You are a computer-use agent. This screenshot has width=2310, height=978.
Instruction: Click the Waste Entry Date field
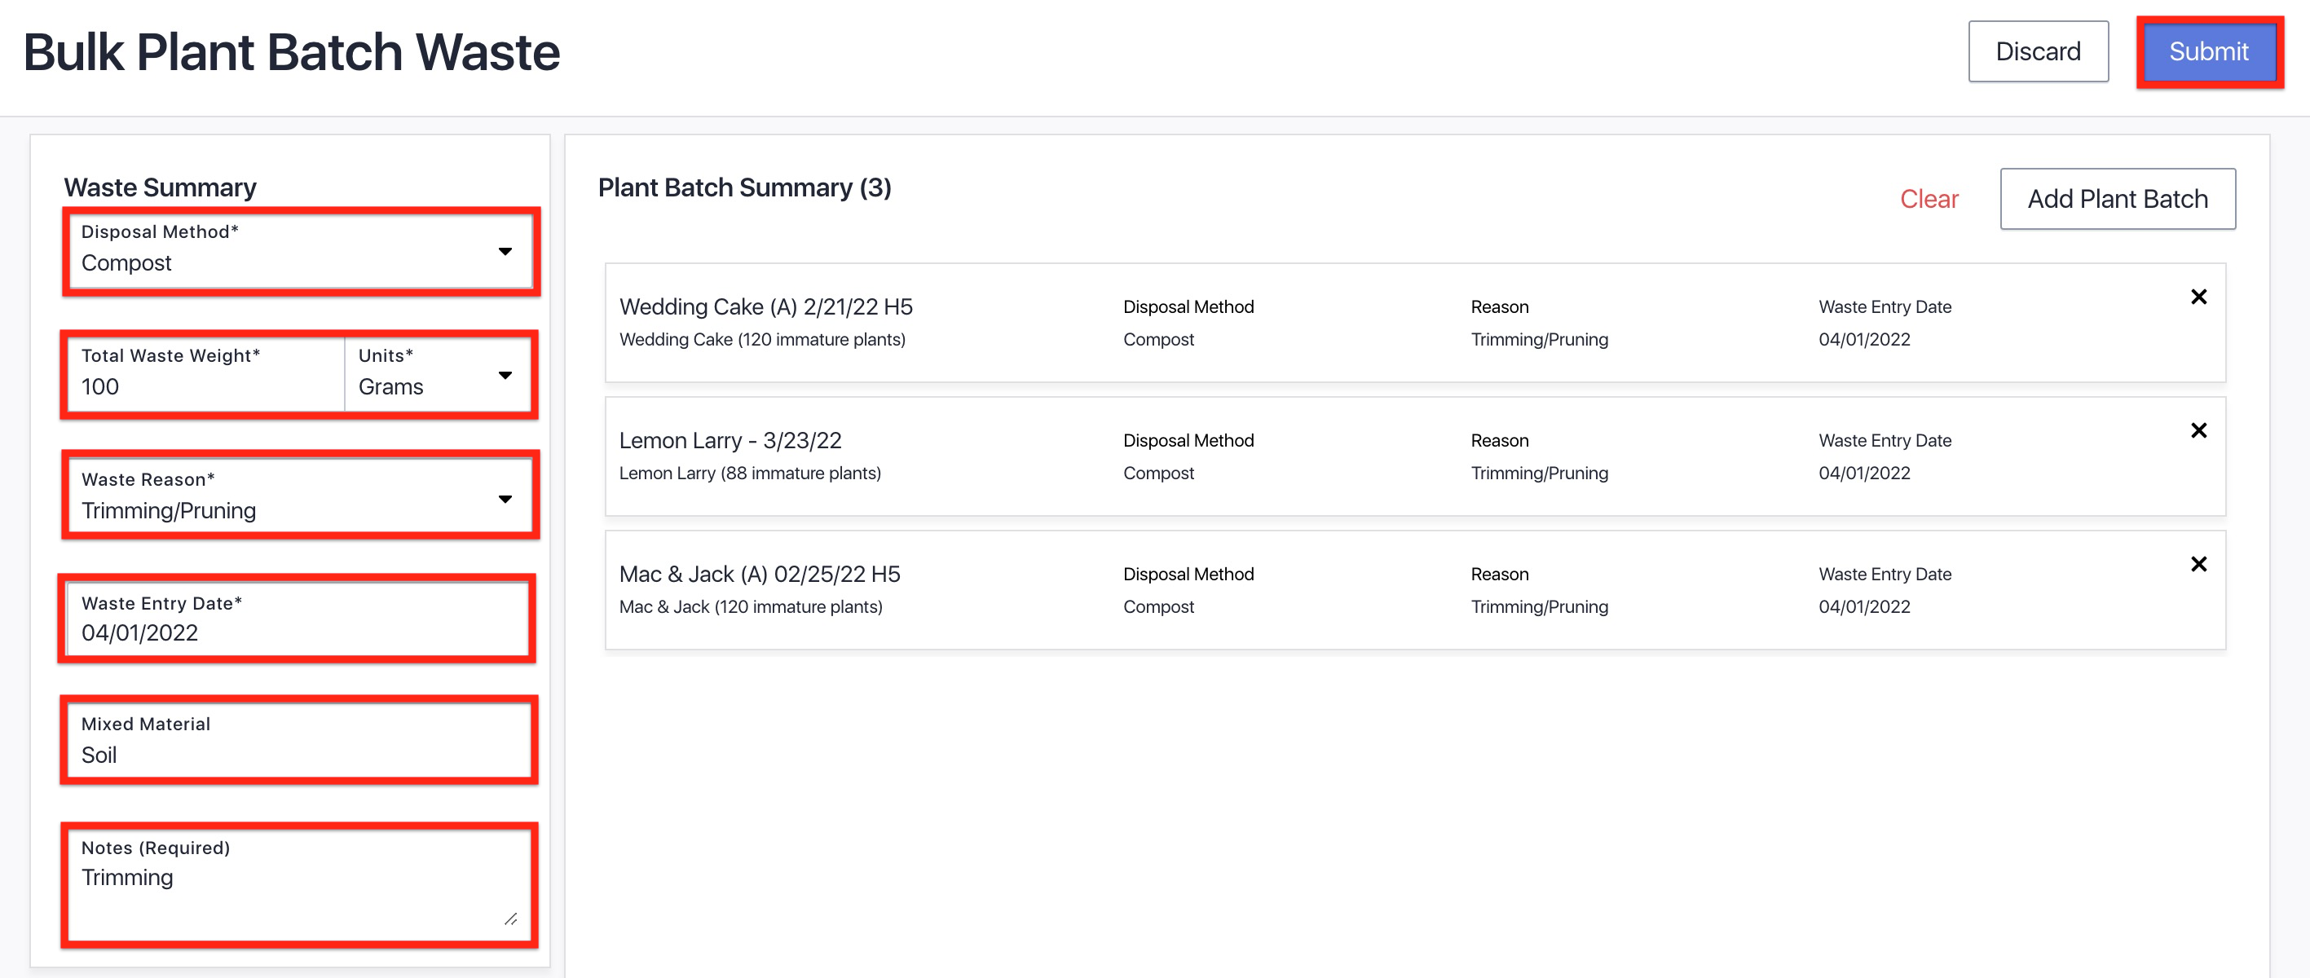(298, 619)
